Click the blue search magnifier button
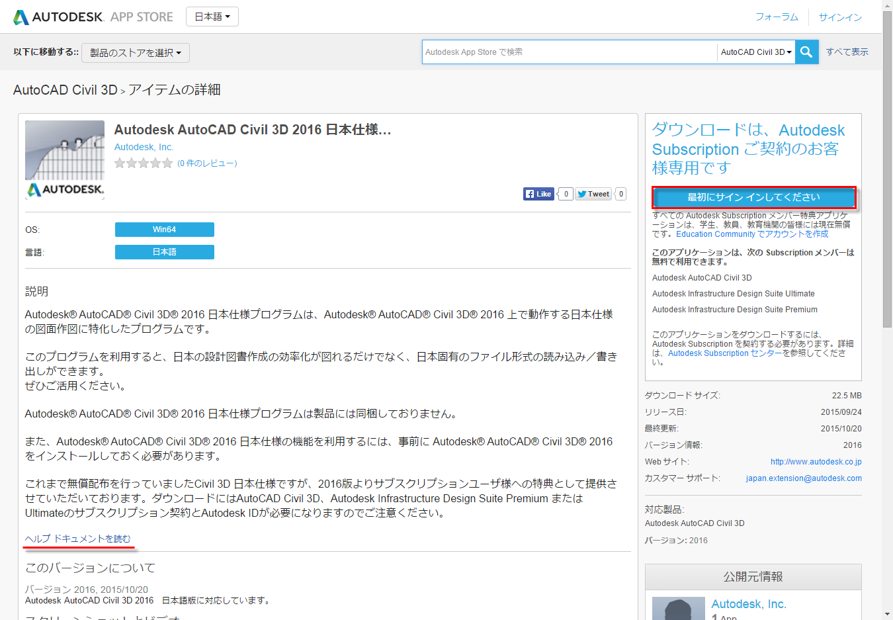This screenshot has width=893, height=620. (x=806, y=52)
